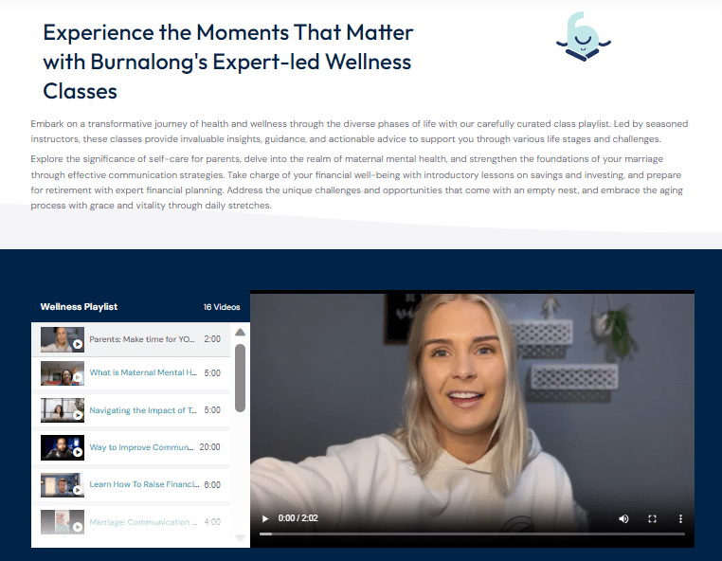Viewport: 722px width, 561px height.
Task: Enter fullscreen video mode
Action: coord(652,518)
